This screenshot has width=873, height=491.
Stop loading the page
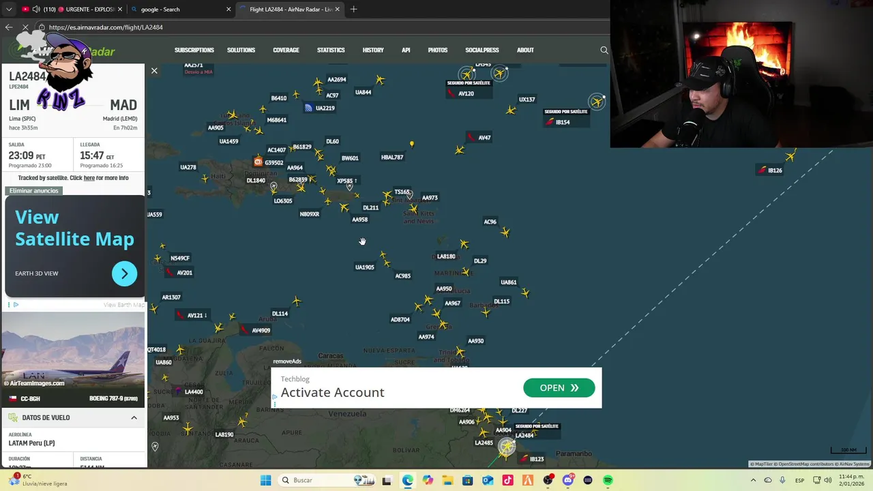[x=25, y=27]
